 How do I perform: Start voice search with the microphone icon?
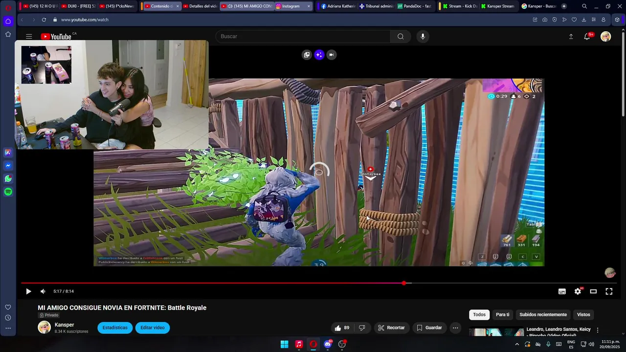click(423, 36)
